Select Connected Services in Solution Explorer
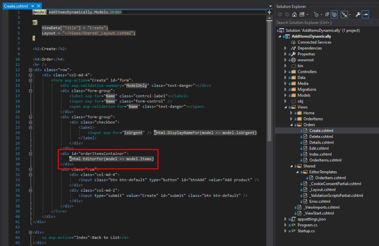Viewport: 379px width, 246px height. pos(314,42)
